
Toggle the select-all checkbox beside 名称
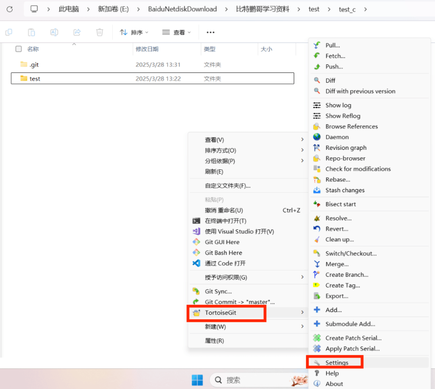click(19, 49)
